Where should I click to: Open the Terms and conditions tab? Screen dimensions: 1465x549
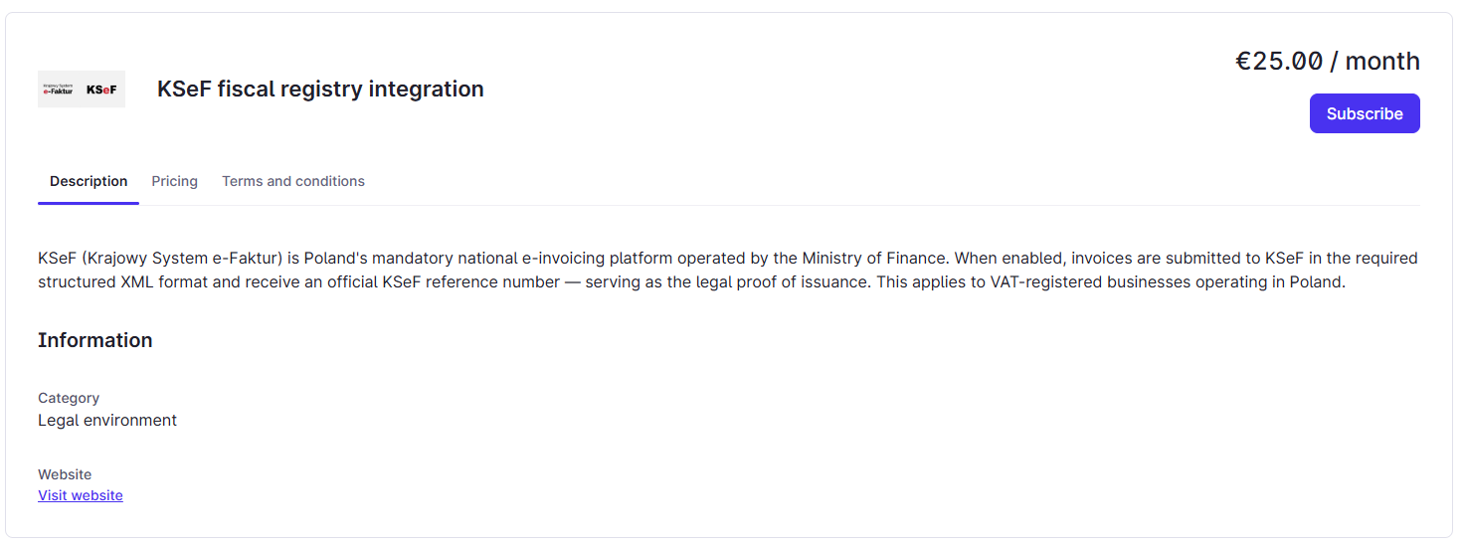[x=293, y=181]
